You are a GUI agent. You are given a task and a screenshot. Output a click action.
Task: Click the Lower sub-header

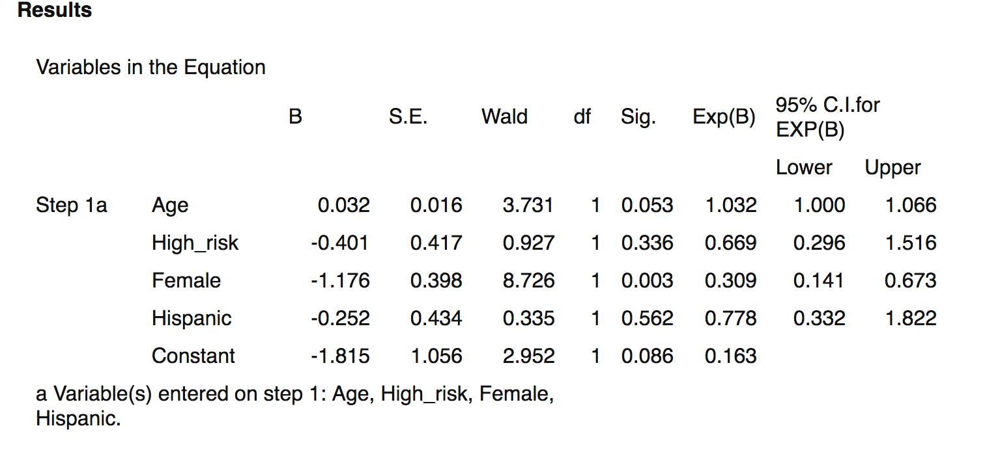pos(804,168)
